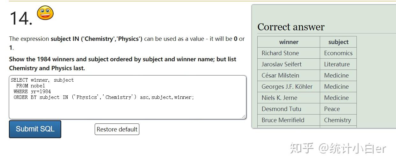Click the Jaroslav Seifert row

307,64
